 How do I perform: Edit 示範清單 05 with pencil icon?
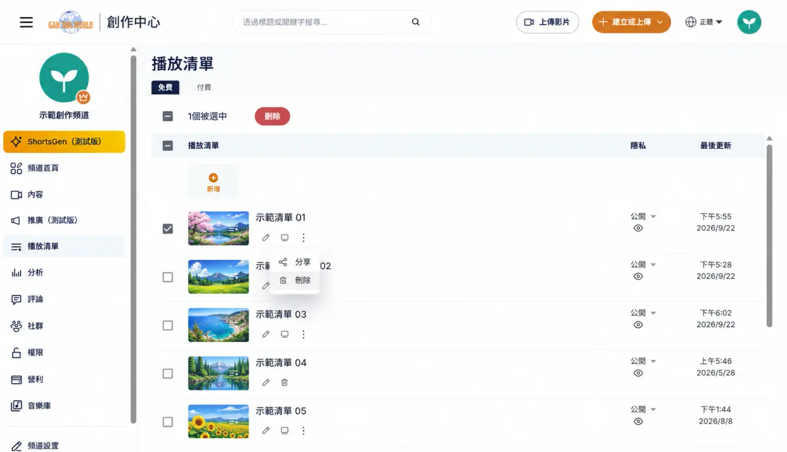(x=266, y=430)
